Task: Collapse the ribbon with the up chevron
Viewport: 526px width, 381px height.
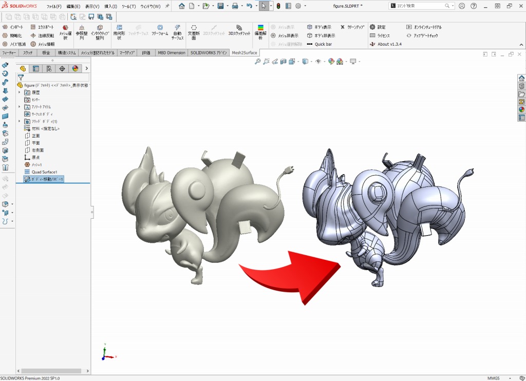Action: (x=521, y=45)
